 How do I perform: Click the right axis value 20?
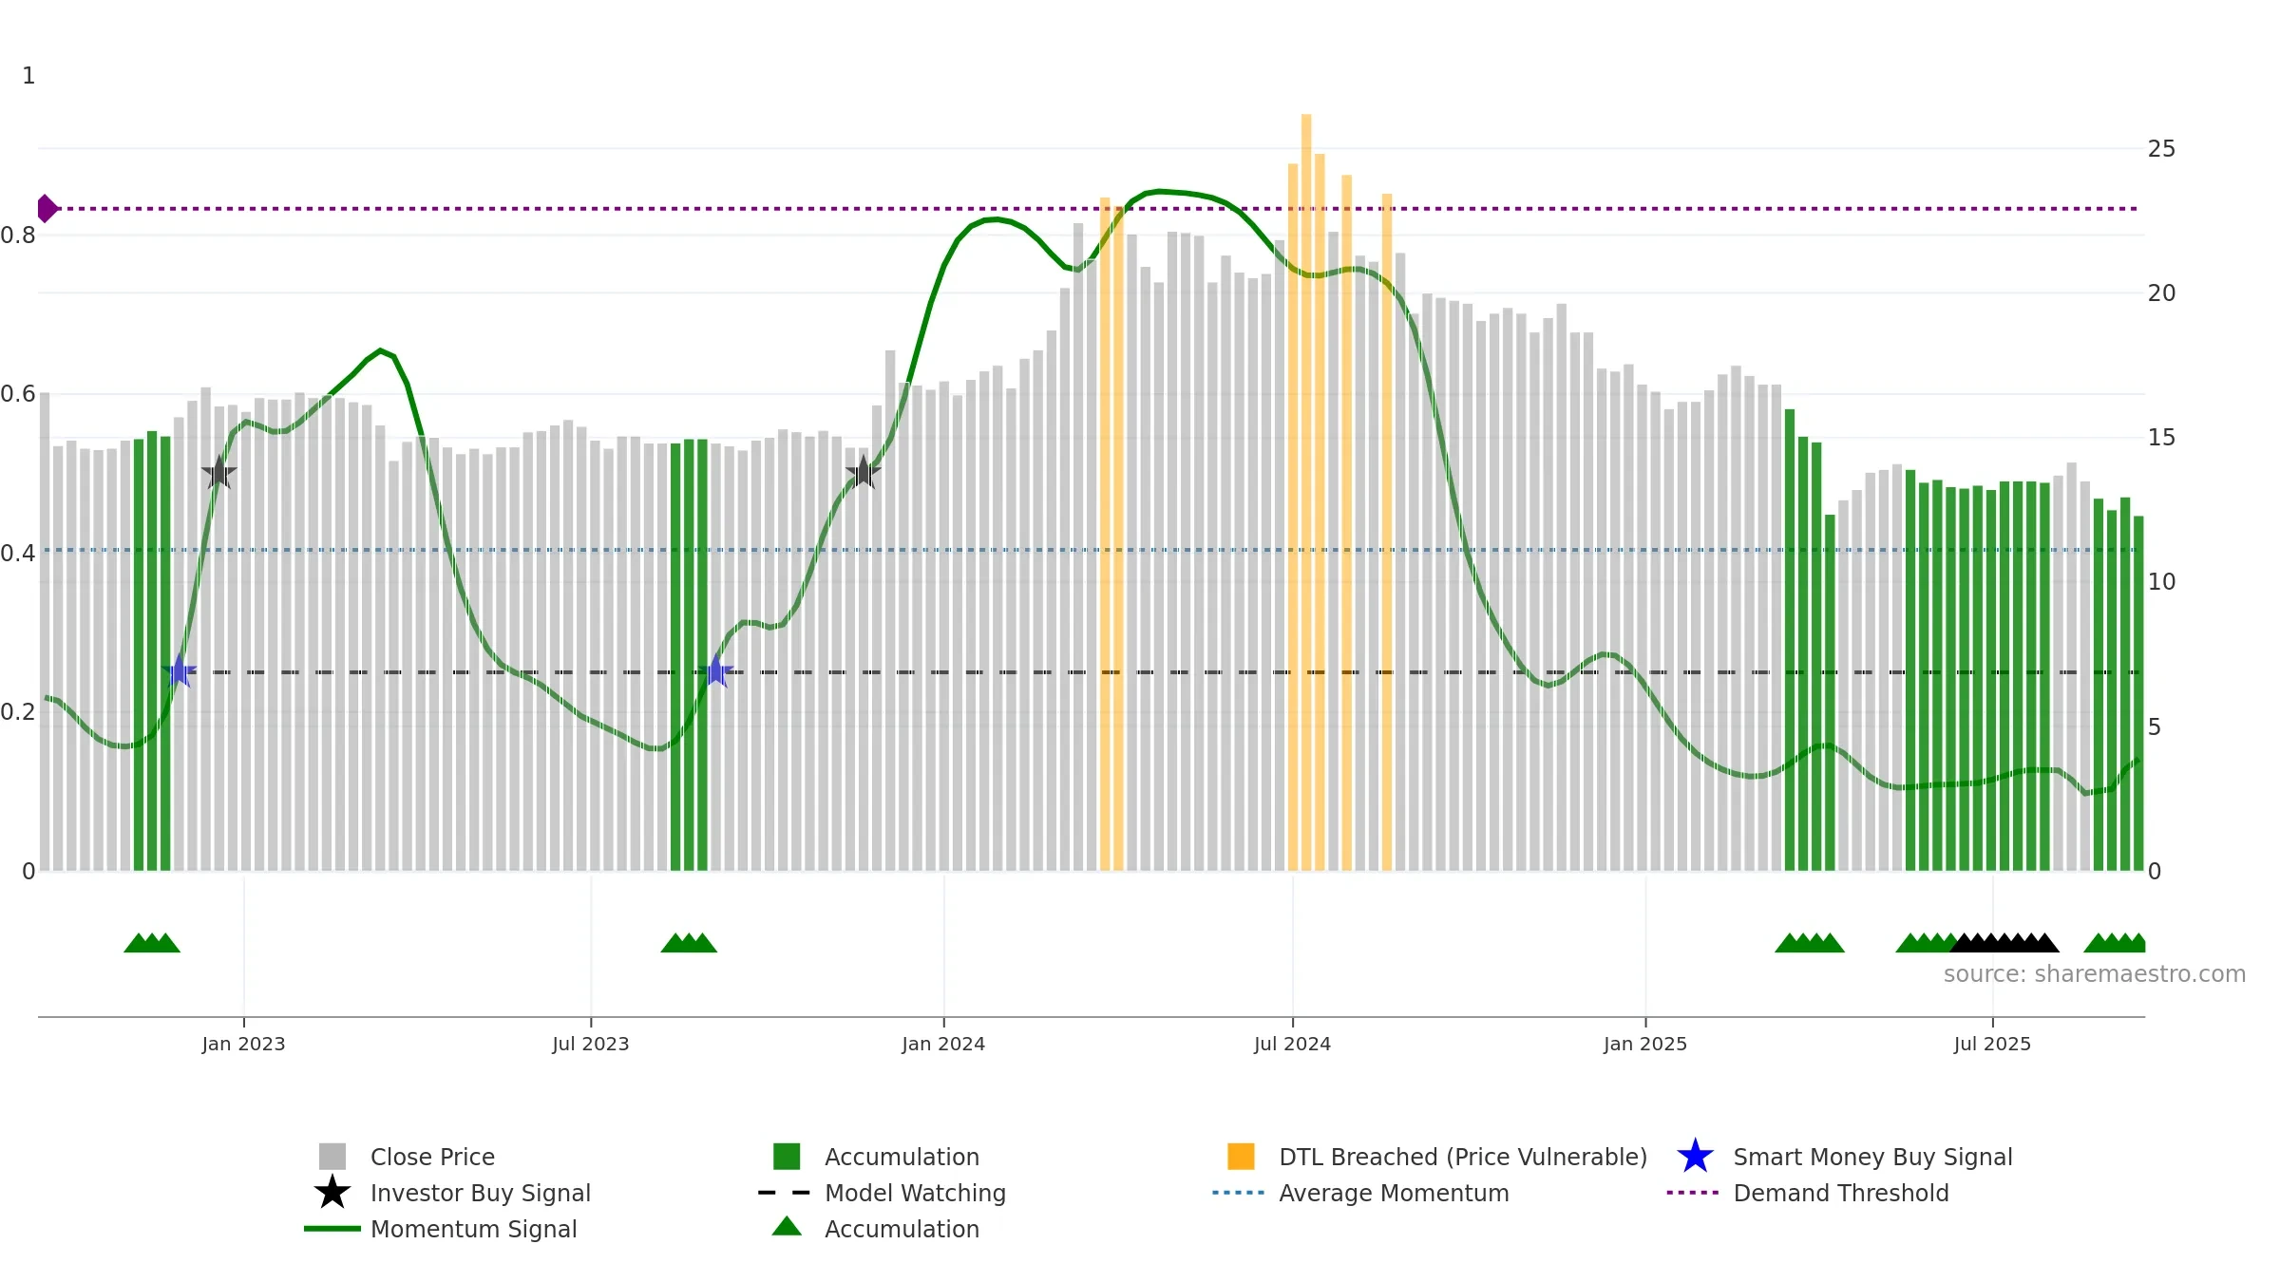pos(2161,293)
